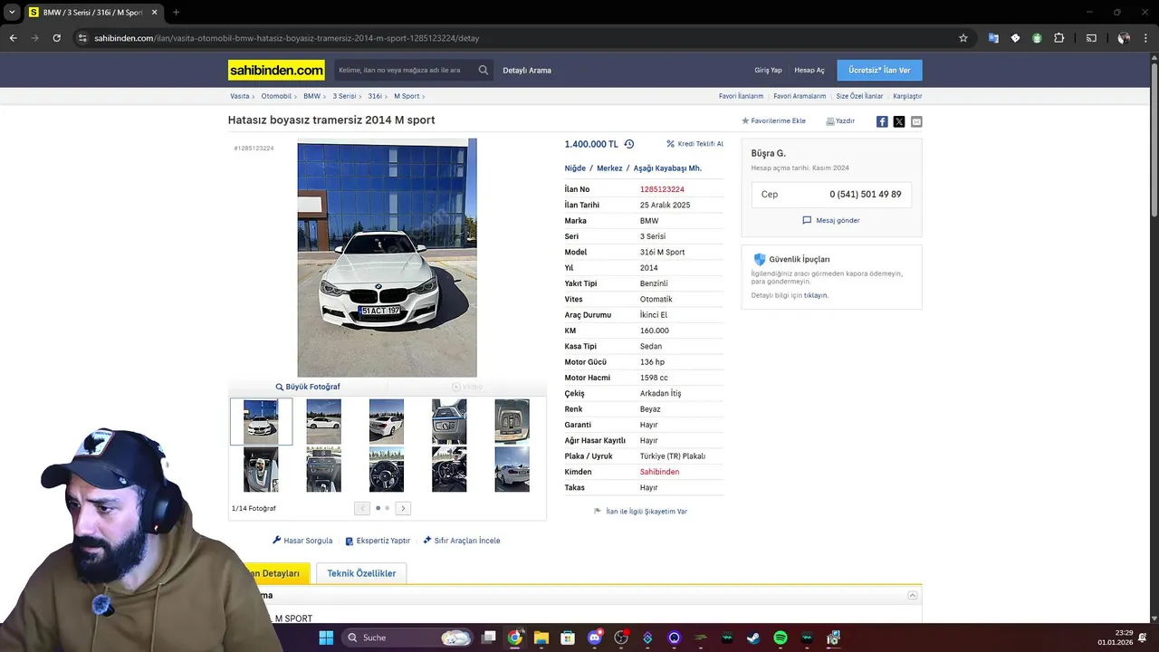Viewport: 1159px width, 652px height.
Task: Open File Explorer from taskbar
Action: 541,638
